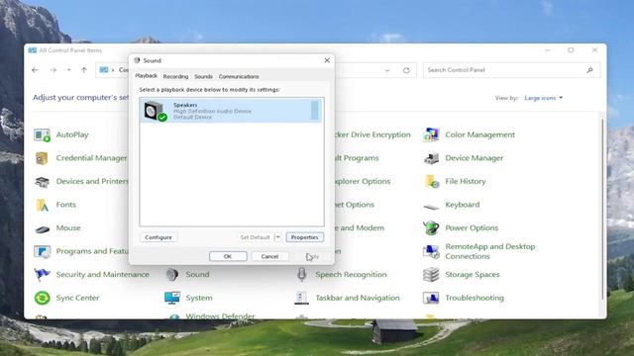The height and width of the screenshot is (356, 634).
Task: Switch to the Playback tab
Action: point(146,76)
